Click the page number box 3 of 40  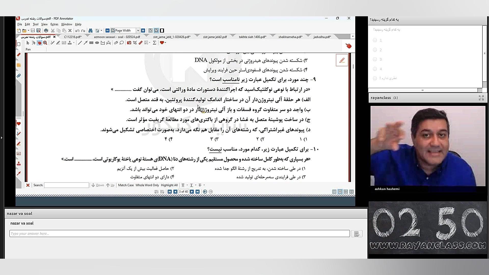[x=183, y=192]
